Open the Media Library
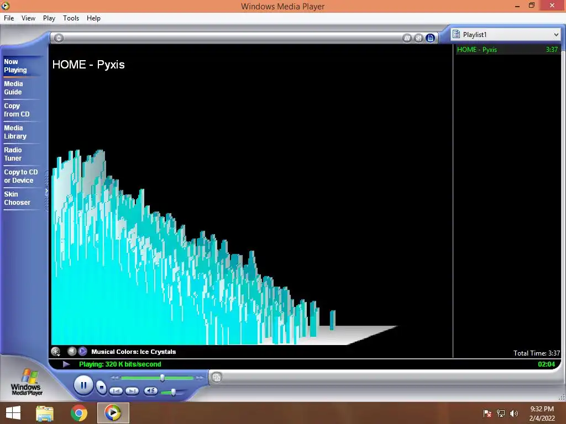The image size is (566, 424). tap(15, 132)
